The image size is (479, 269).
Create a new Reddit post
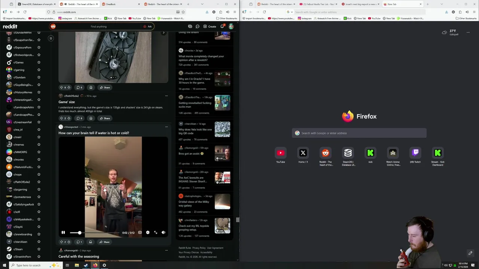(210, 27)
